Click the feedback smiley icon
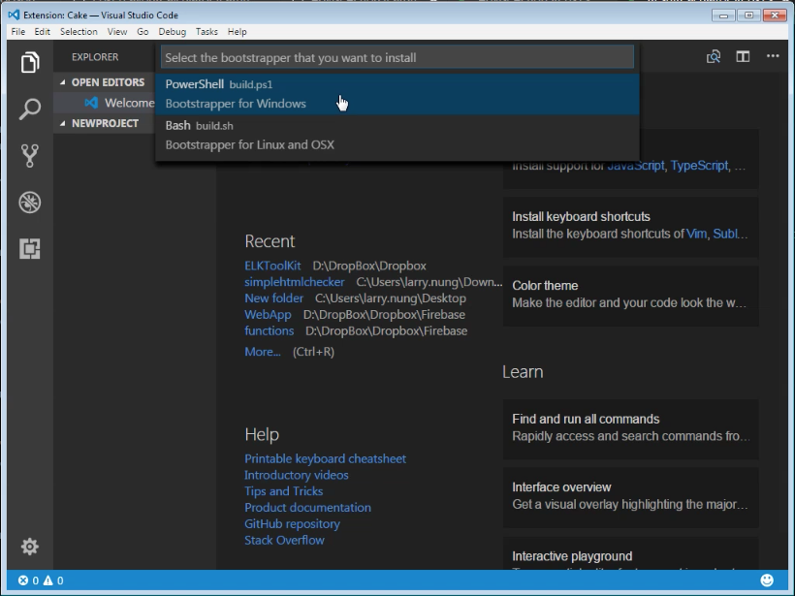This screenshot has width=795, height=596. [x=767, y=580]
